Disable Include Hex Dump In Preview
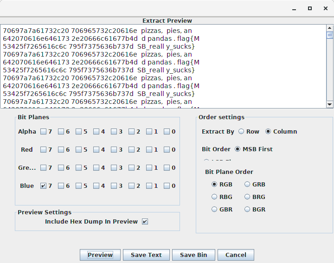Viewport: 334px width, 263px height. [x=145, y=222]
